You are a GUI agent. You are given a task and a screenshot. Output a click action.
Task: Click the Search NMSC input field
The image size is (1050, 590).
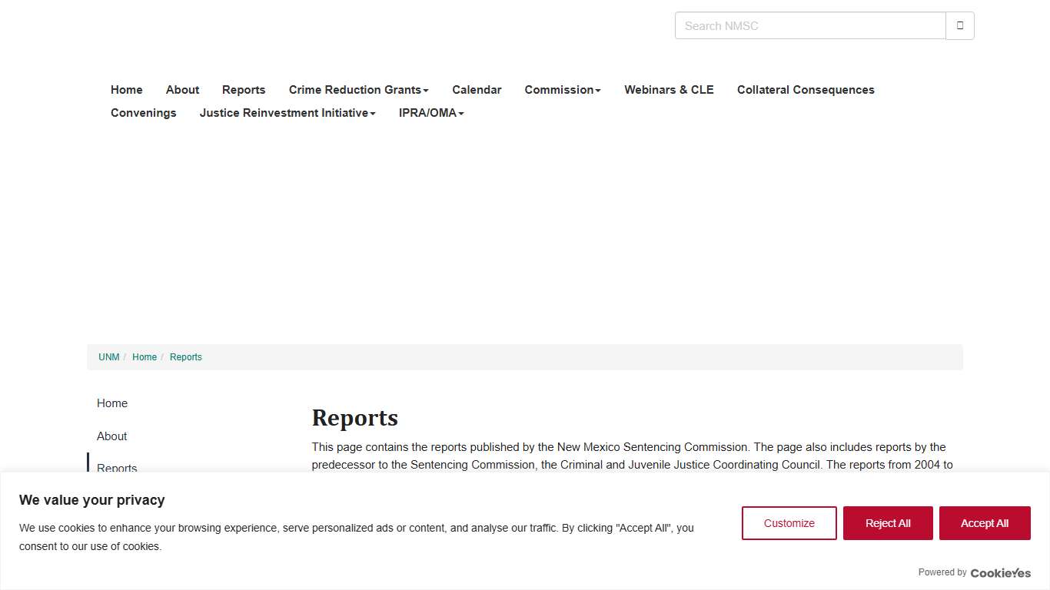[809, 25]
